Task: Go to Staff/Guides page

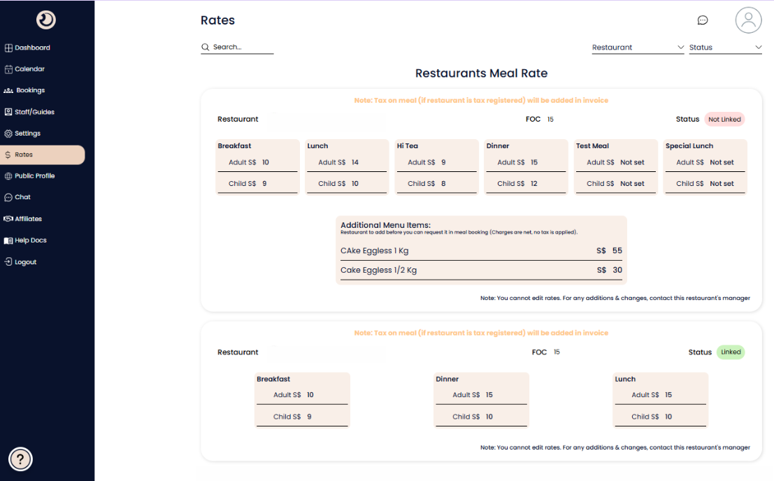Action: pos(34,112)
